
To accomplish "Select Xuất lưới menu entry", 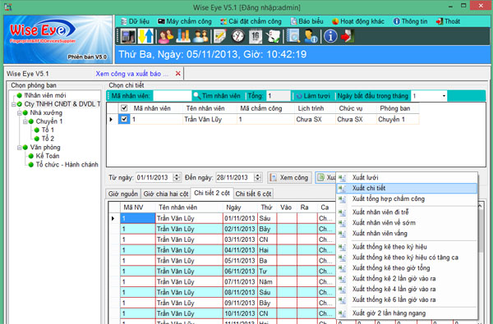I will pos(407,177).
